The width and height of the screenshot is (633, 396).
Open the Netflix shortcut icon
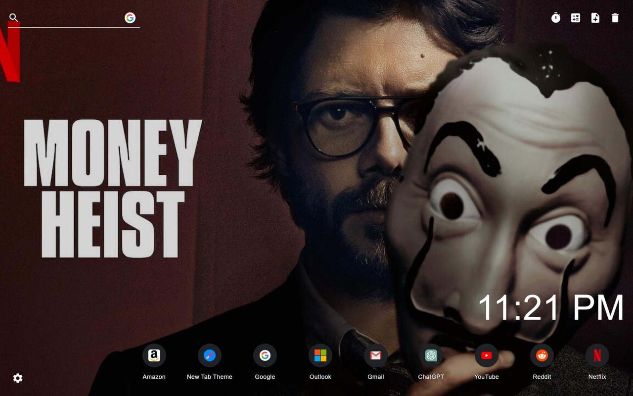(x=597, y=355)
